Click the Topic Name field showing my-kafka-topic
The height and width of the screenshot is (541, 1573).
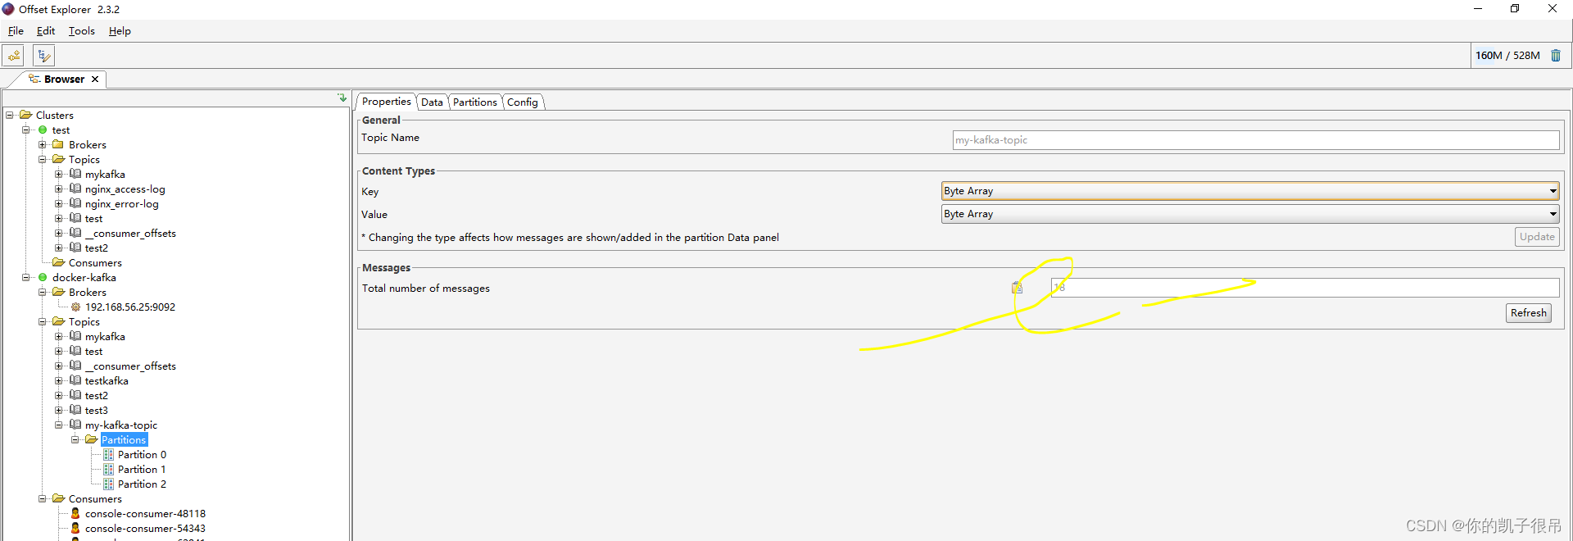pyautogui.click(x=1256, y=140)
